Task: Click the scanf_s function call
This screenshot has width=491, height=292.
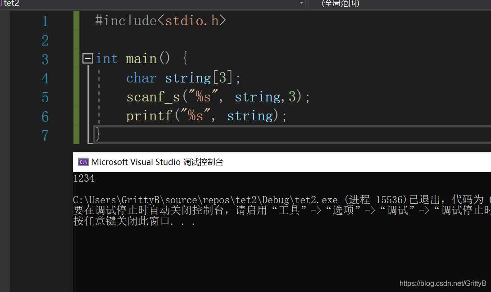Action: click(153, 97)
